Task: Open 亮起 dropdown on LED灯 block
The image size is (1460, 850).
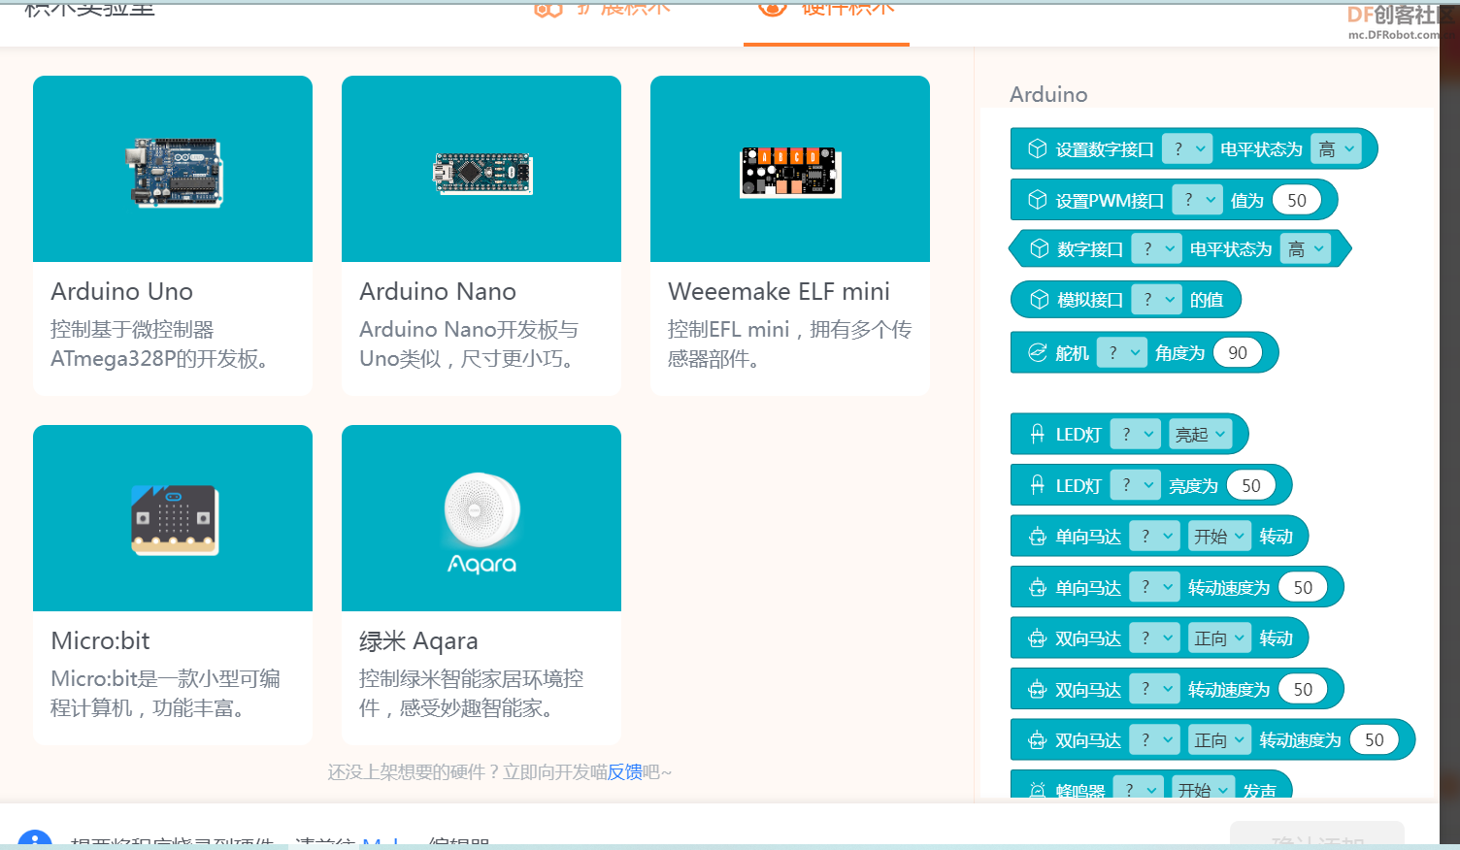Action: coord(1201,434)
